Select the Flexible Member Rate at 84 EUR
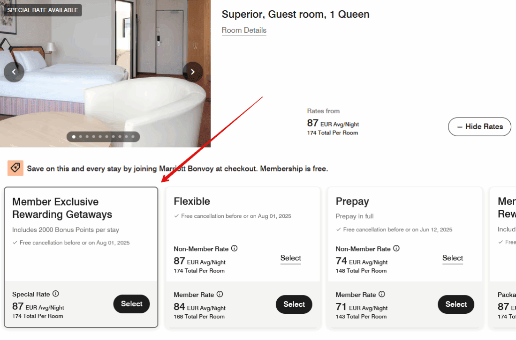Image resolution: width=516 pixels, height=340 pixels. [294, 304]
